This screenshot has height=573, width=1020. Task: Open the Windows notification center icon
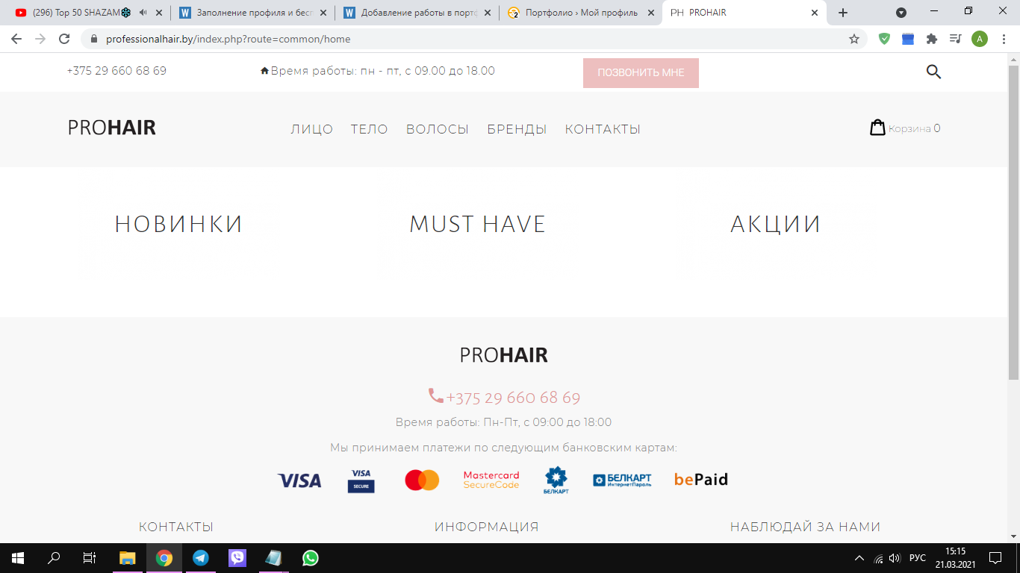tap(995, 558)
